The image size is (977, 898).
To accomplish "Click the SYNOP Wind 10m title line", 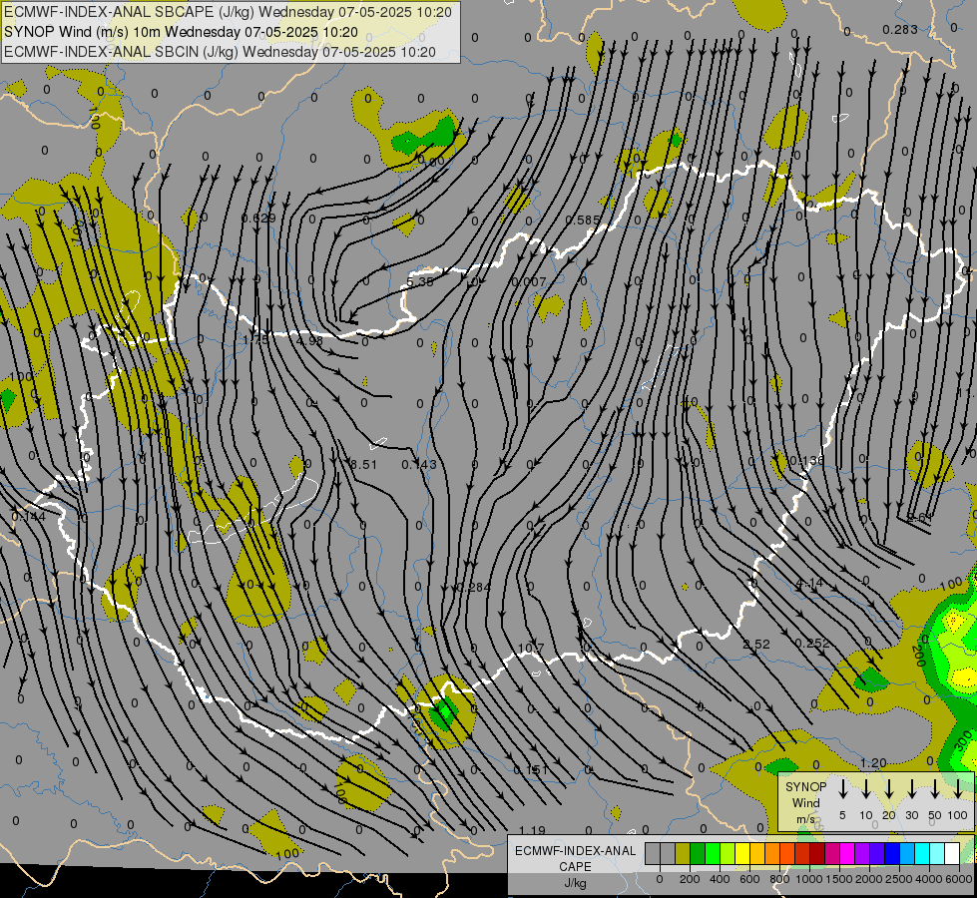I will point(181,32).
